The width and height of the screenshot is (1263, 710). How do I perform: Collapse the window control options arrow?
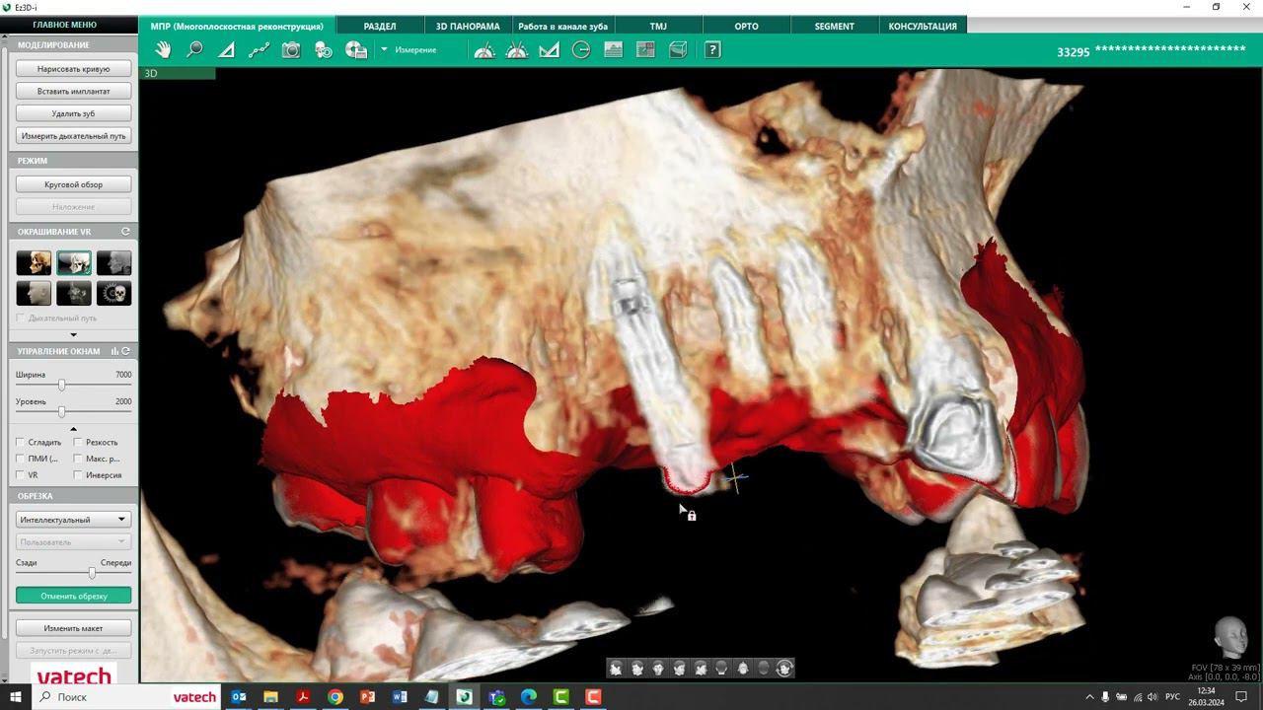click(73, 429)
